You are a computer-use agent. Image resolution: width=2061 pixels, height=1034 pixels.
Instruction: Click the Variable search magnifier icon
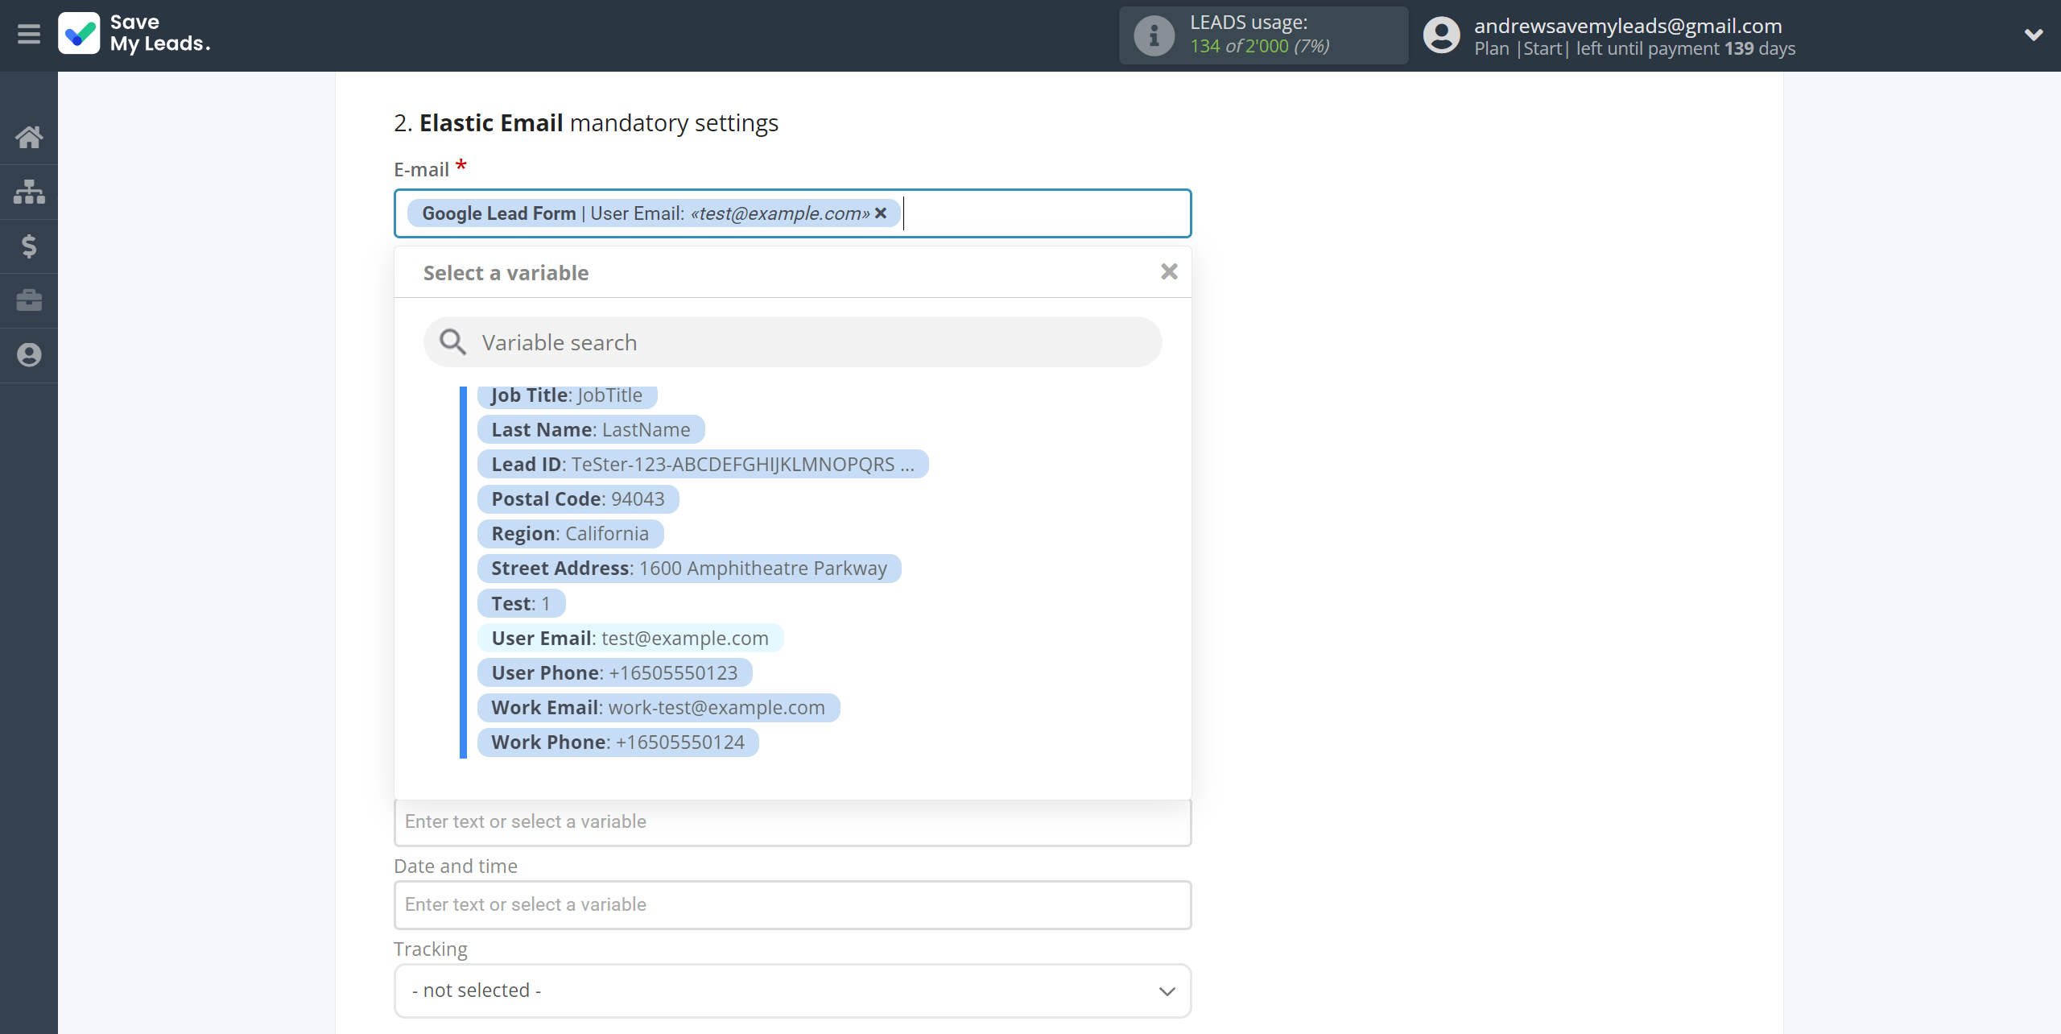[x=452, y=342]
